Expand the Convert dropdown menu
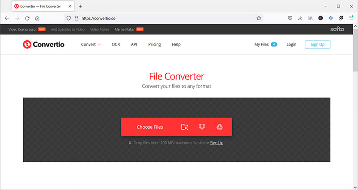The height and width of the screenshot is (190, 358). coord(91,44)
